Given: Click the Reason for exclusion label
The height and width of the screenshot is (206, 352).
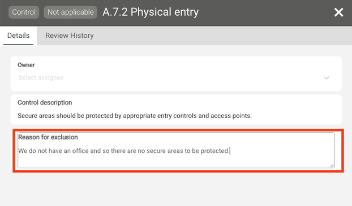Looking at the screenshot, I should tap(48, 137).
